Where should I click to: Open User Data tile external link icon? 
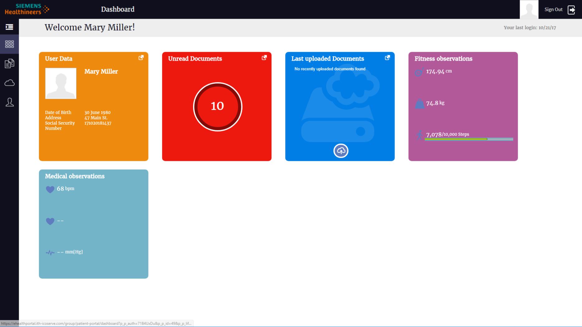(x=141, y=58)
